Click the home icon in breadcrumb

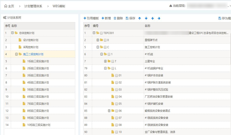pyautogui.click(x=6, y=6)
